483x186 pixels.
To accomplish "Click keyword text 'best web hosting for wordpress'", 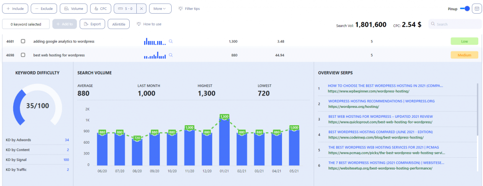I will [x=59, y=55].
